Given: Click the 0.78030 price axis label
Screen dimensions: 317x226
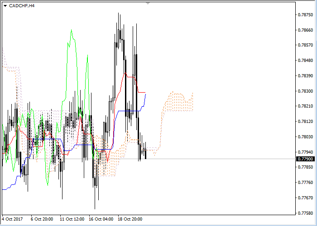Looking at the screenshot, I should [306, 137].
